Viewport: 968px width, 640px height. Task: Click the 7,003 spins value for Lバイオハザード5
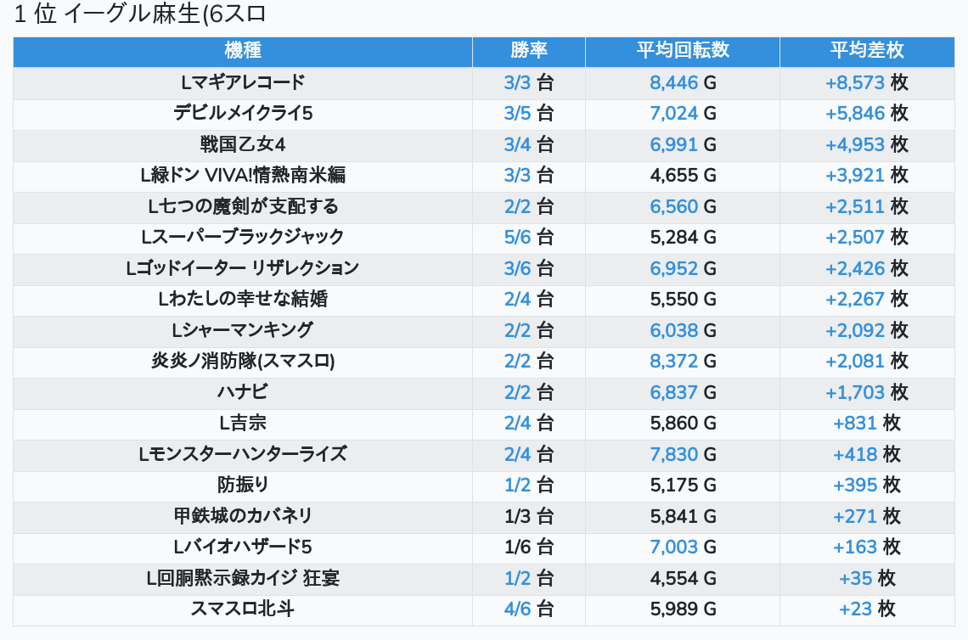coord(673,547)
